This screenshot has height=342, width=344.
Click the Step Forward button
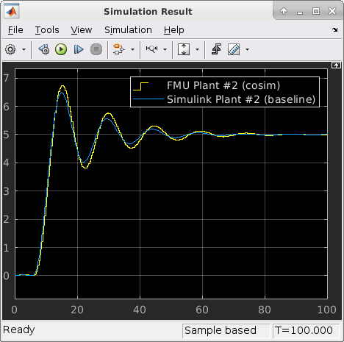[x=79, y=49]
